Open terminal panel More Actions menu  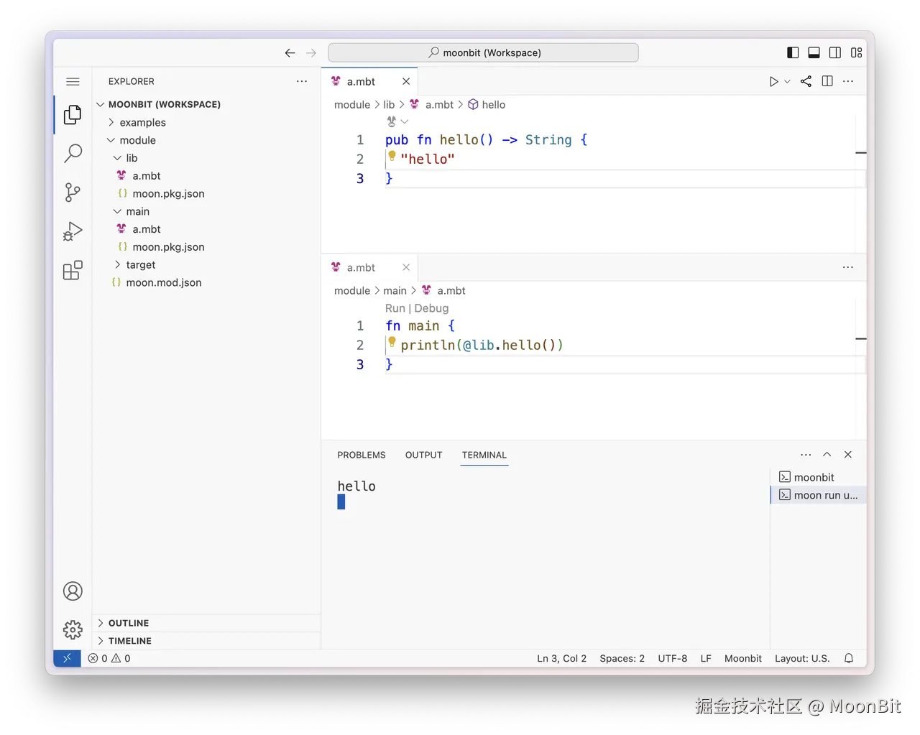tap(806, 455)
